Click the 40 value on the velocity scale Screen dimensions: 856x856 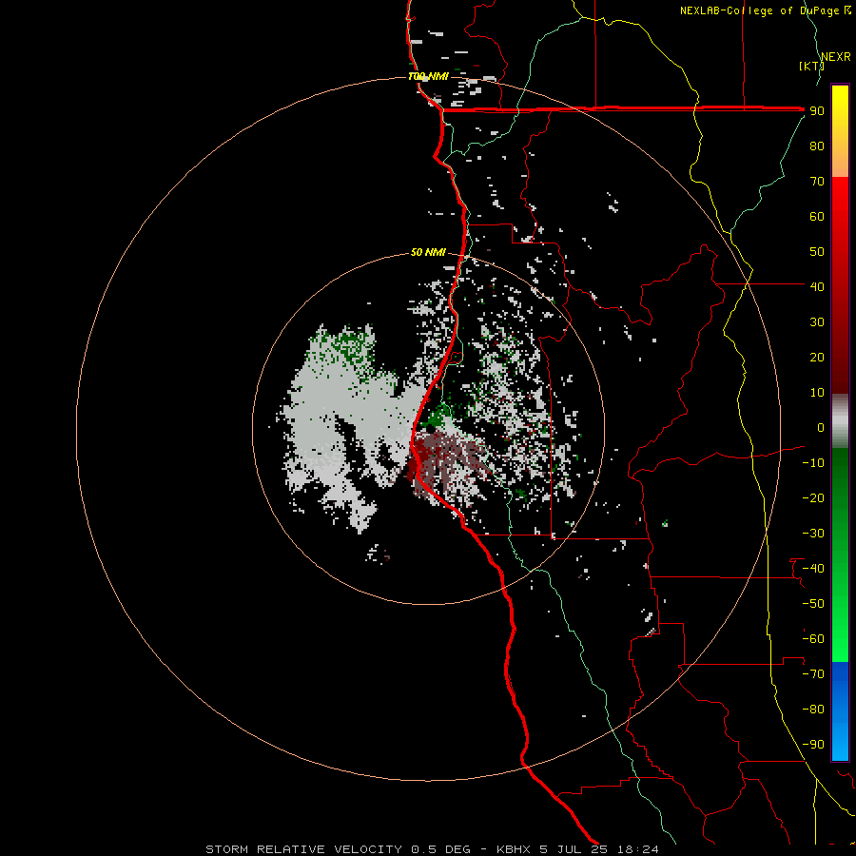[817, 286]
